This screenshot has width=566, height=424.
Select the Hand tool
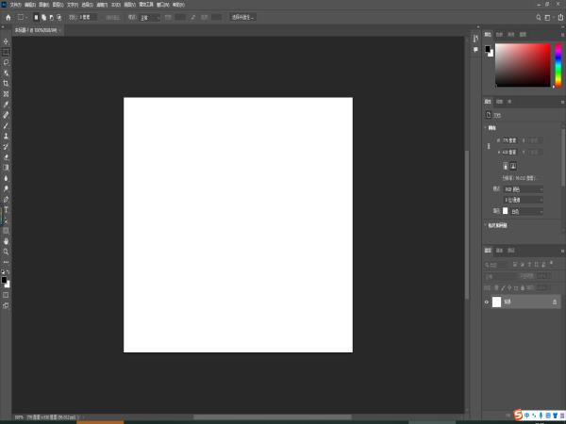6,241
